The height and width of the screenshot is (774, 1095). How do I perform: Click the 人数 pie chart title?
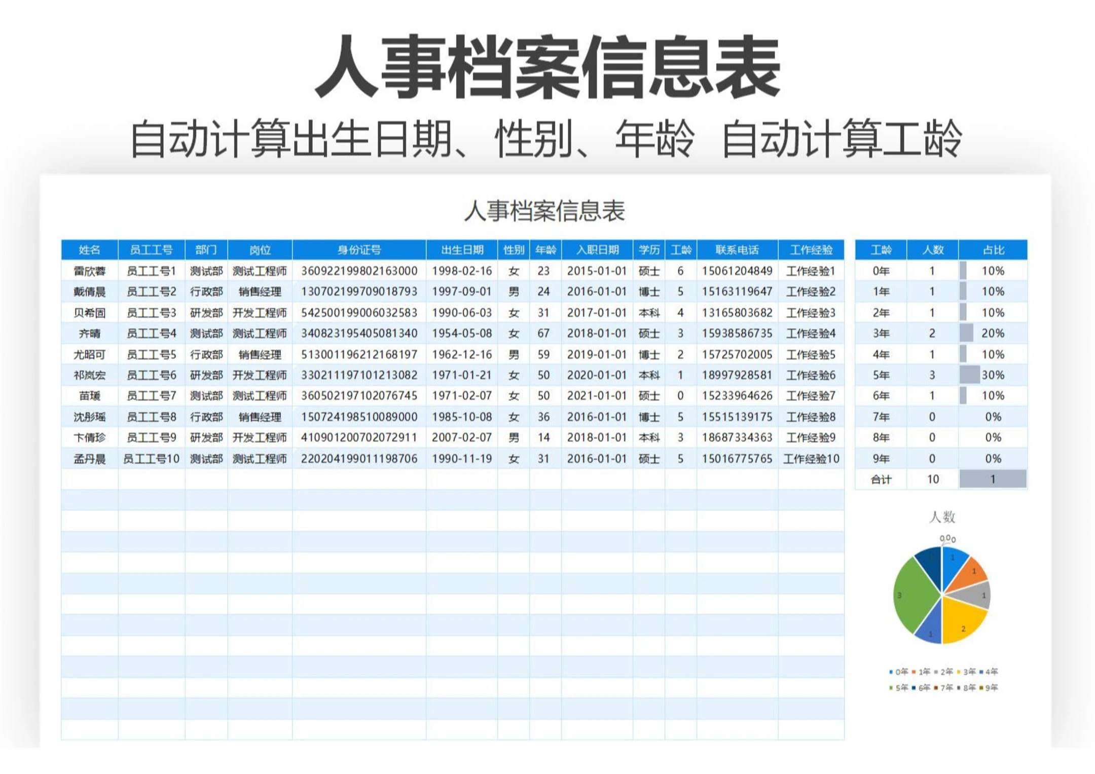[x=942, y=517]
